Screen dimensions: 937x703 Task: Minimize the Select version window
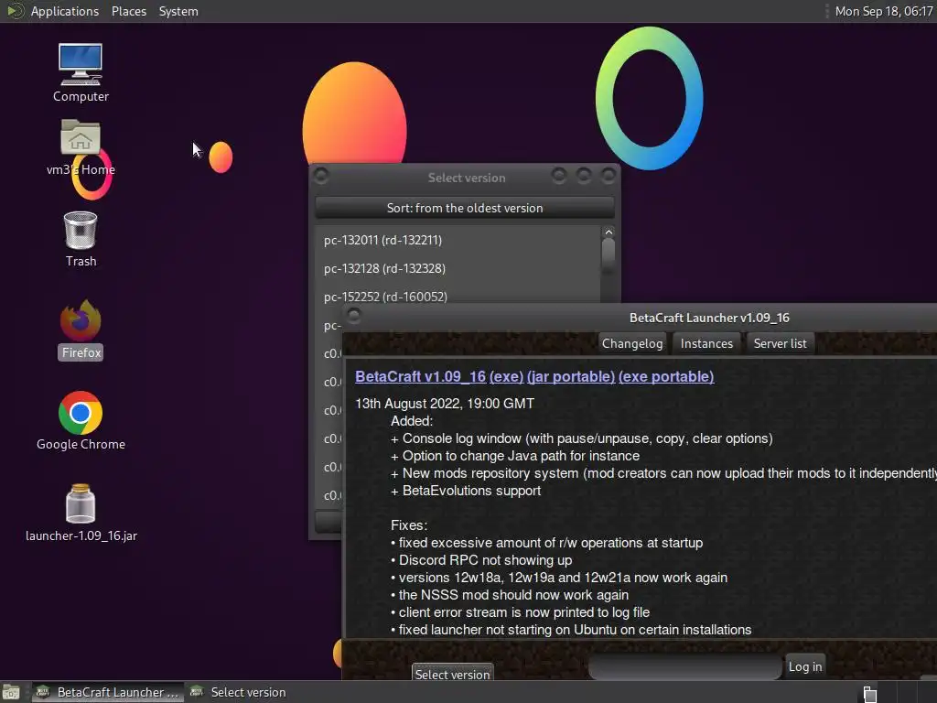tap(559, 176)
